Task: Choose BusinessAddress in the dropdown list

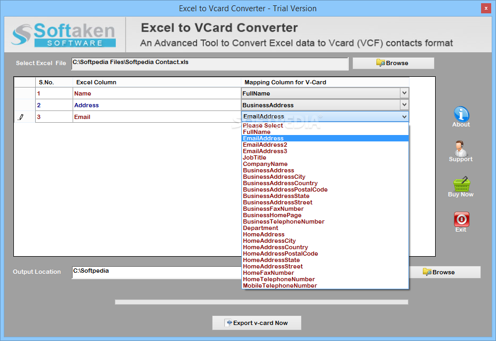Action: click(325, 170)
